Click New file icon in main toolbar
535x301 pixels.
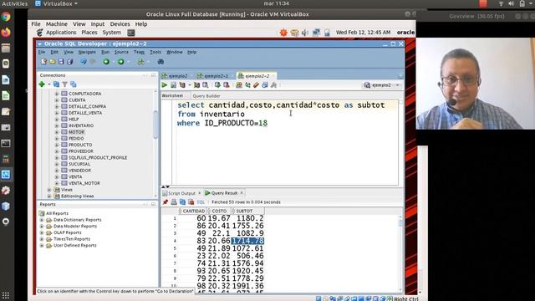[x=43, y=61]
